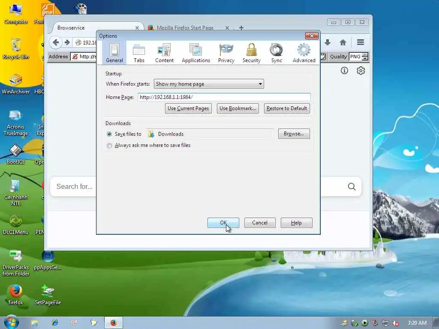The width and height of the screenshot is (439, 329).
Task: Click the Firefox back arrow button
Action: pyautogui.click(x=56, y=42)
